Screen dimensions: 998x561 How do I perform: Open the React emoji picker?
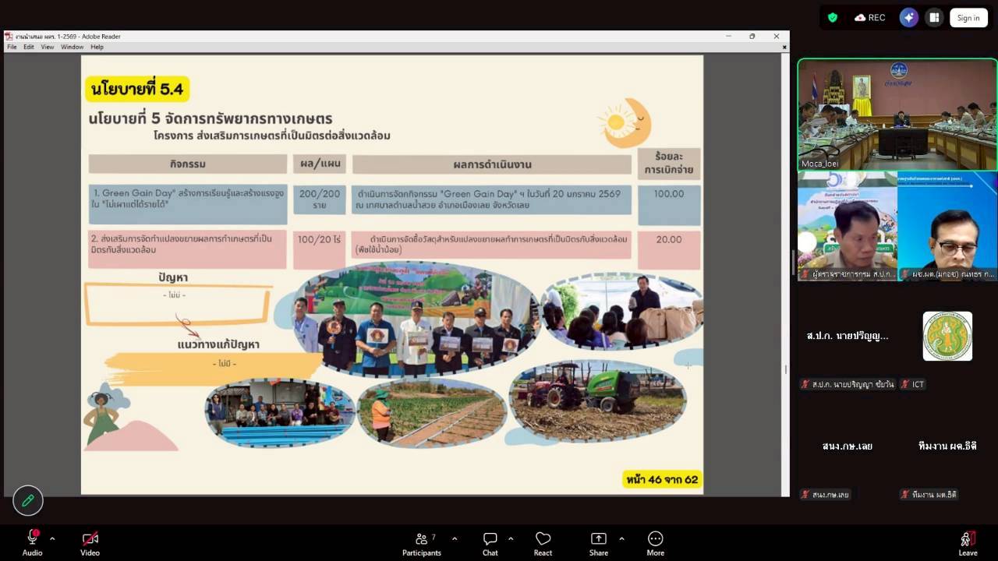(x=543, y=539)
